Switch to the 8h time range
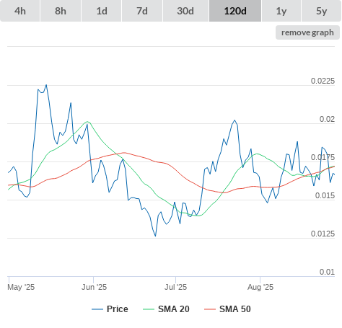This screenshot has height=328, width=342. 61,11
